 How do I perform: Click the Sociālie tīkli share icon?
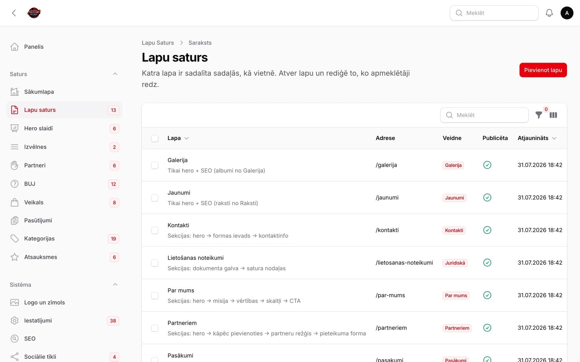pos(14,357)
